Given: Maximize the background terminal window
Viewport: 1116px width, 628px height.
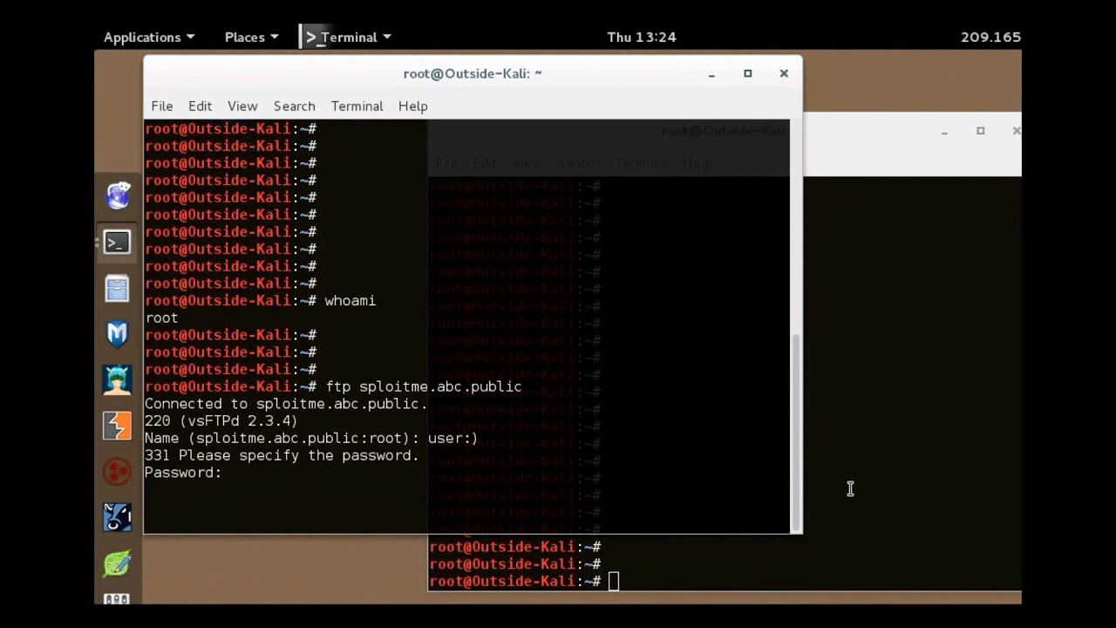Looking at the screenshot, I should [980, 131].
